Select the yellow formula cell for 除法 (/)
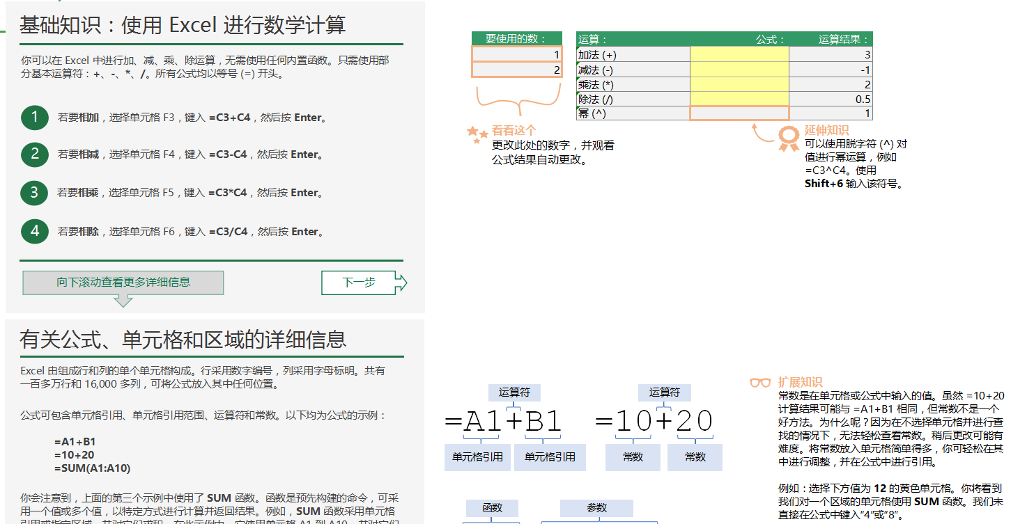The width and height of the screenshot is (1027, 524). coord(739,99)
